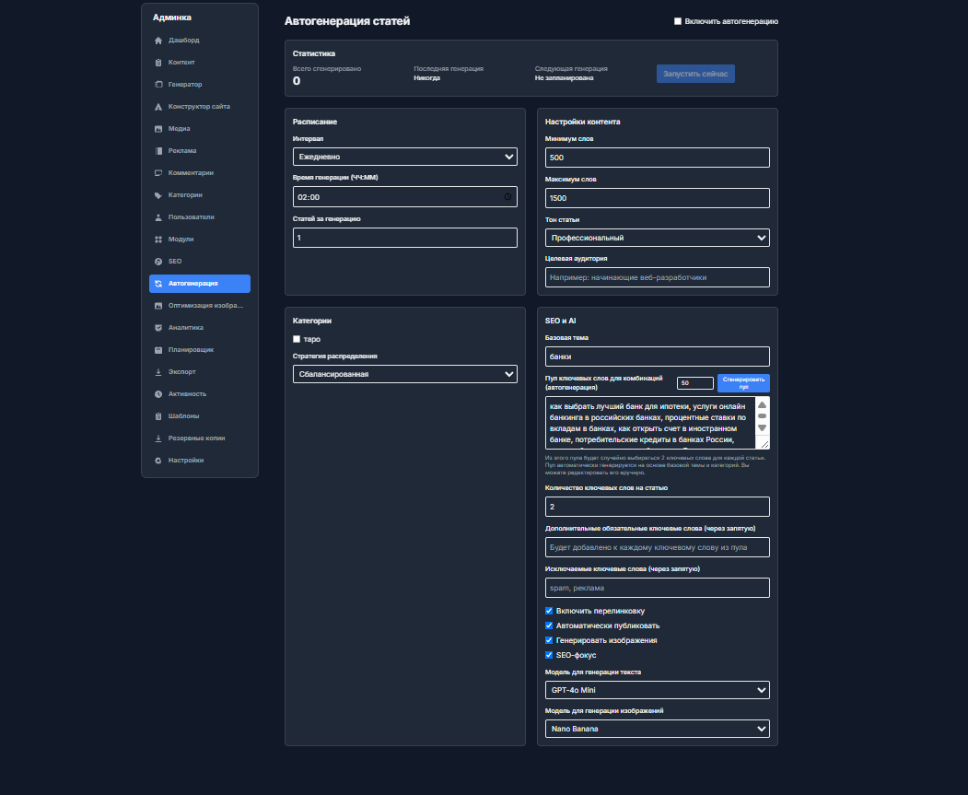Viewport: 968px width, 795px height.
Task: Go to Контент section
Action: 200,63
